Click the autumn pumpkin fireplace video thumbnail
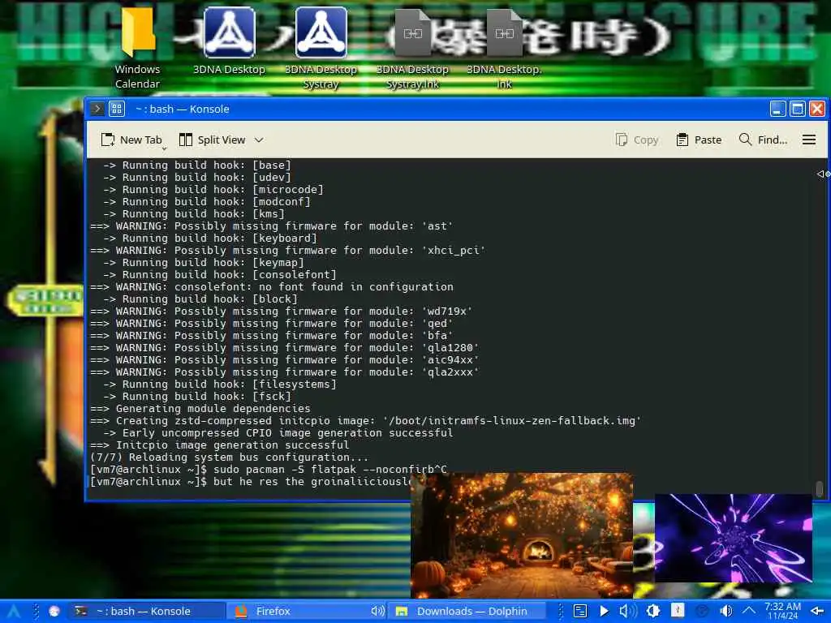 tap(522, 535)
